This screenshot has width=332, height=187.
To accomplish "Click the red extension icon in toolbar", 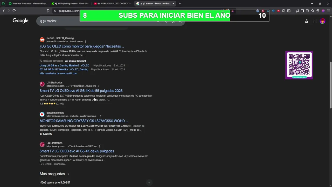I will [279, 11].
